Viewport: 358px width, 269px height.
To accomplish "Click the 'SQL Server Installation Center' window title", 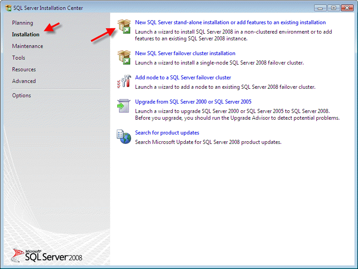I will coord(48,8).
